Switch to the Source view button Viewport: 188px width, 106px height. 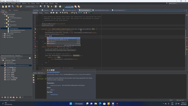tap(35, 13)
